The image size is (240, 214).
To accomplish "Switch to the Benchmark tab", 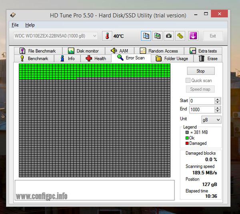I will point(34,58).
